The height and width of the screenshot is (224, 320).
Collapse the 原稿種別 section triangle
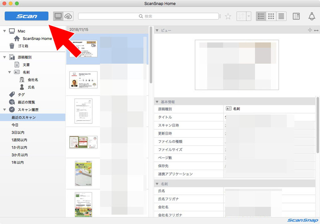(x=4, y=57)
